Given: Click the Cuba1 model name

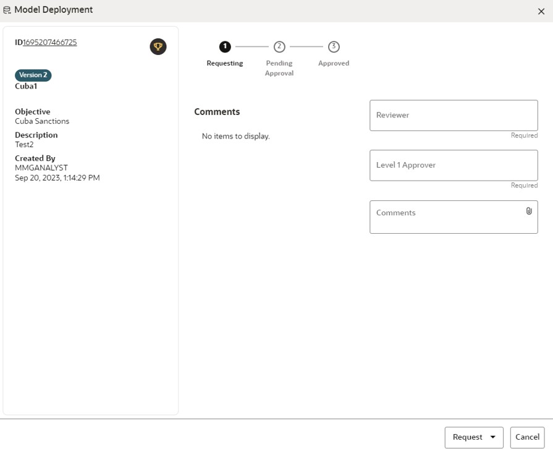Looking at the screenshot, I should [26, 86].
